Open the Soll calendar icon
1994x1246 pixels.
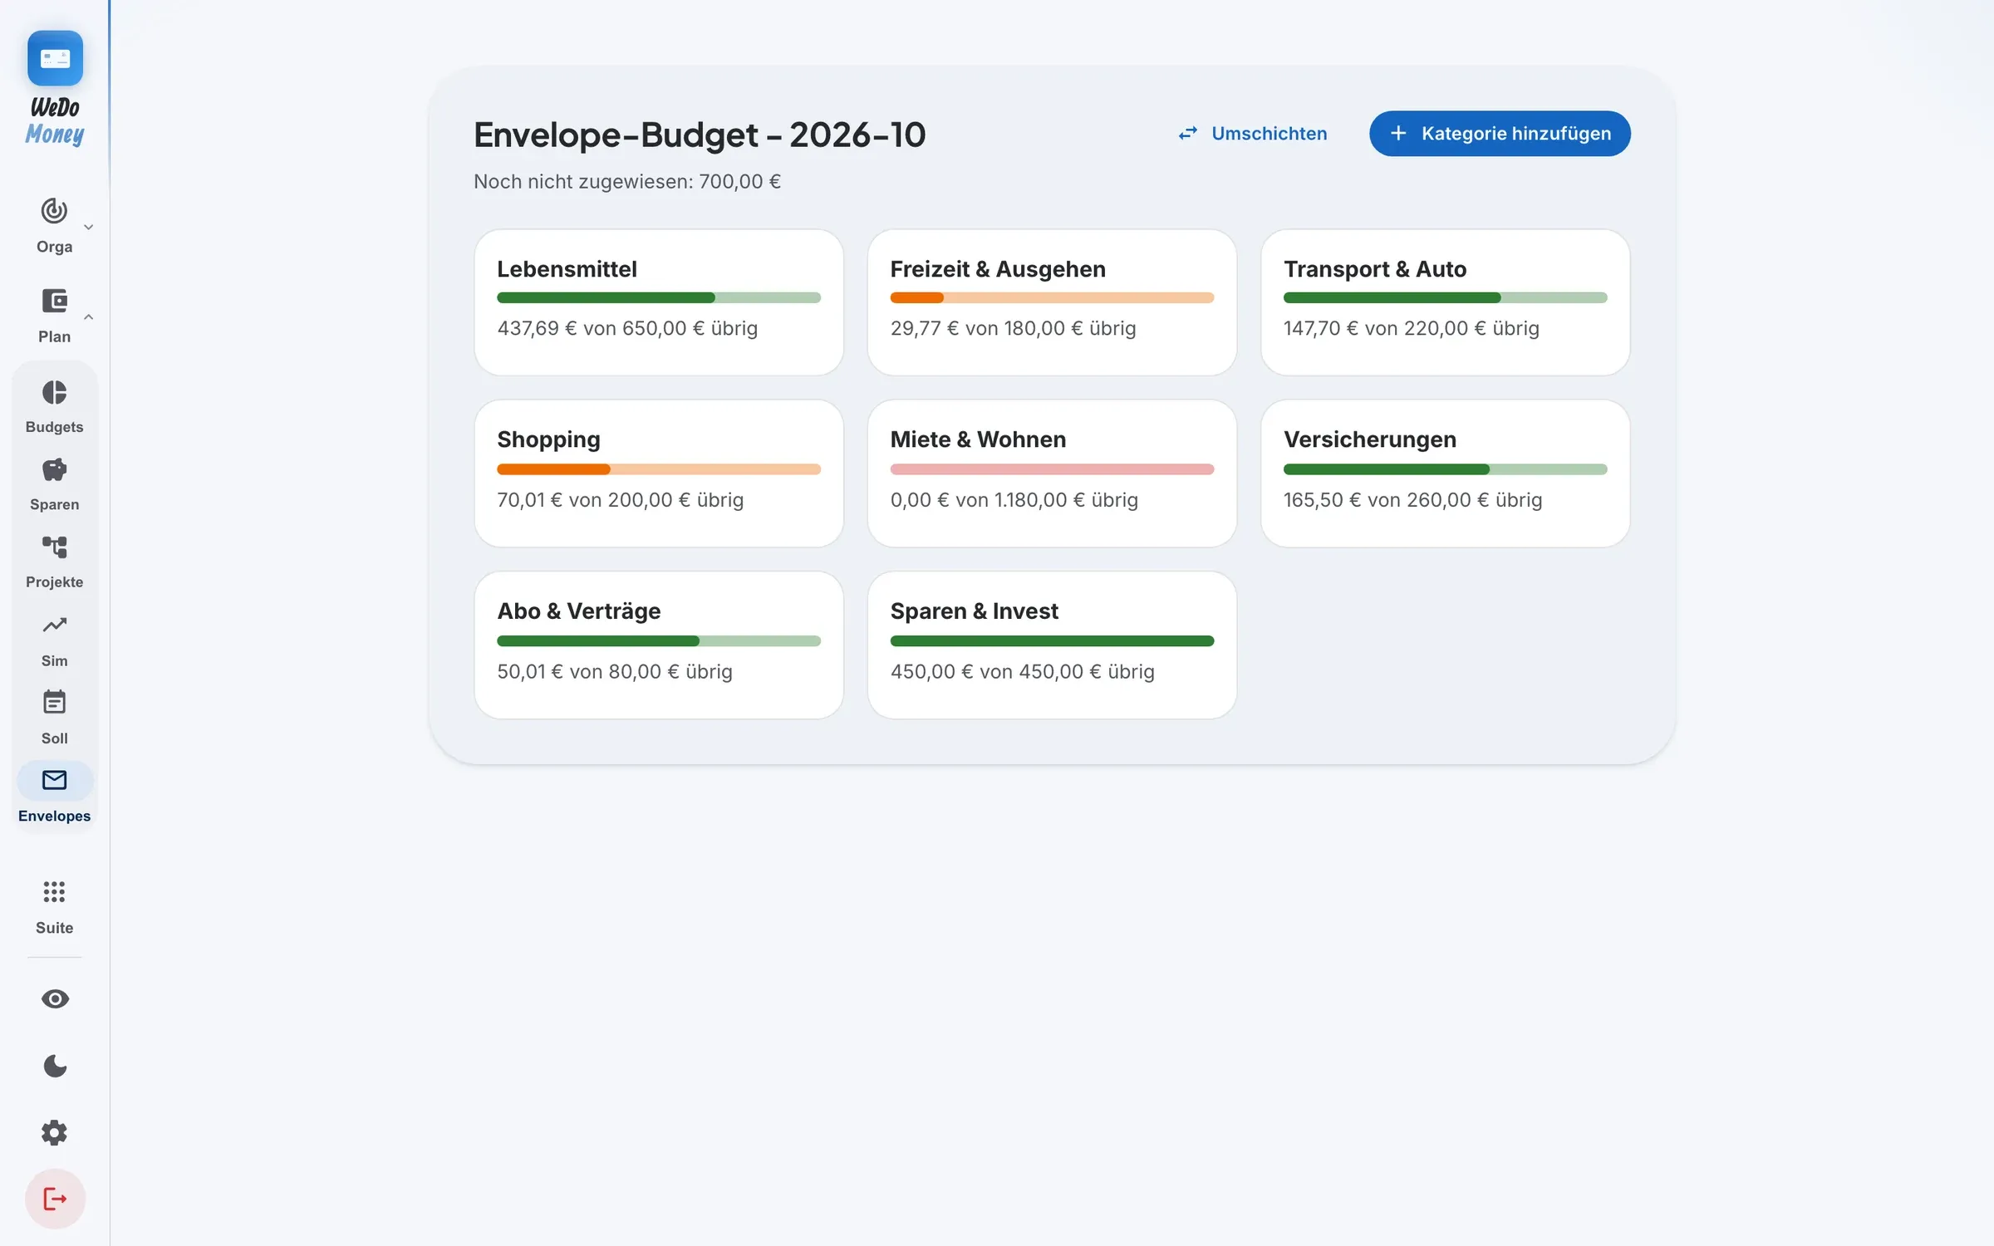tap(54, 702)
